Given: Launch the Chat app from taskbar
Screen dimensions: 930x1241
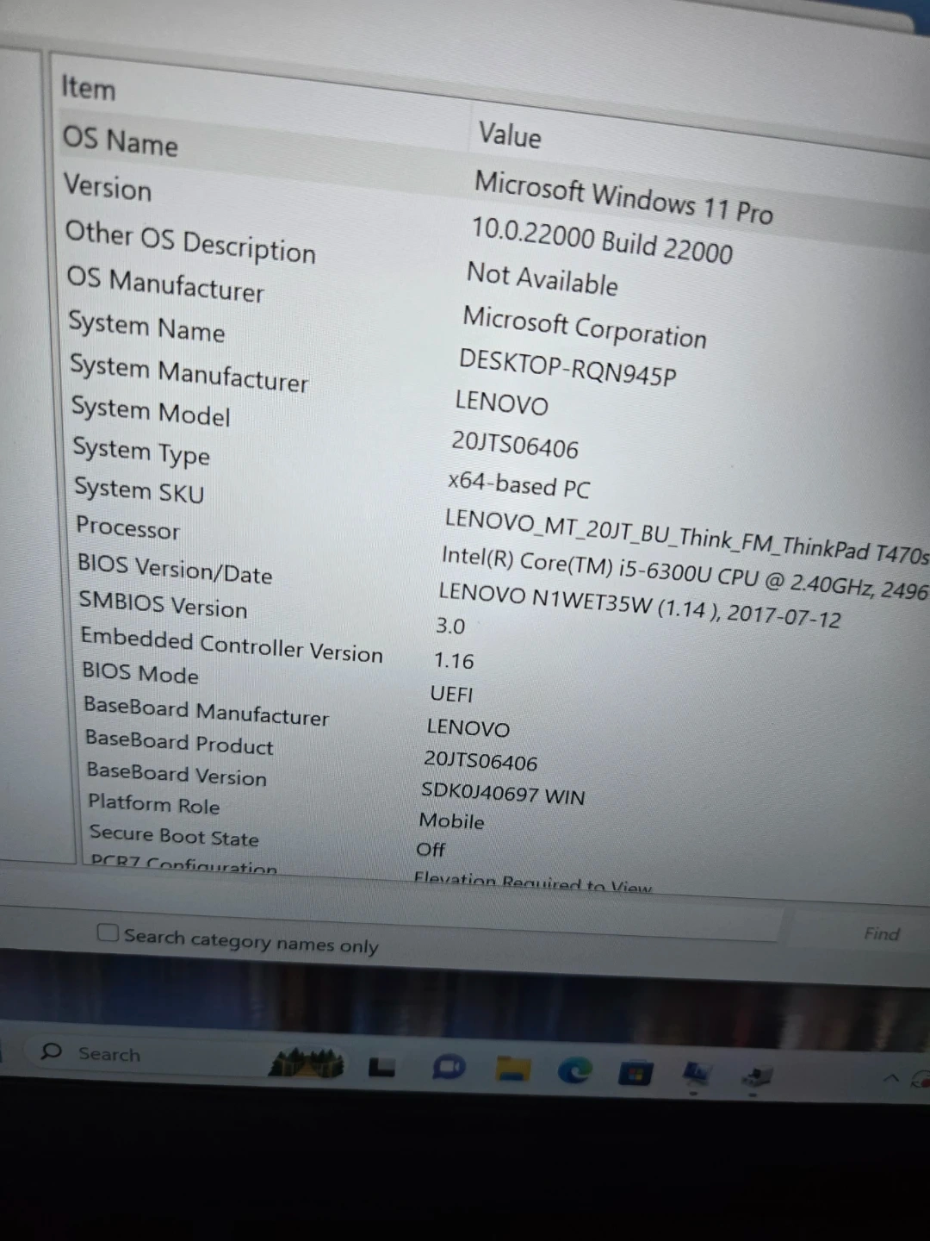Looking at the screenshot, I should 448,1068.
